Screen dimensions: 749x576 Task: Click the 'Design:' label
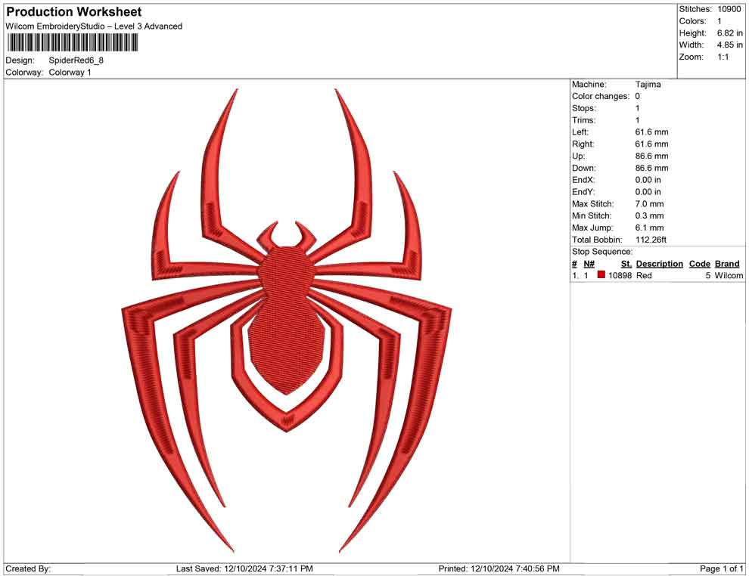pos(20,60)
